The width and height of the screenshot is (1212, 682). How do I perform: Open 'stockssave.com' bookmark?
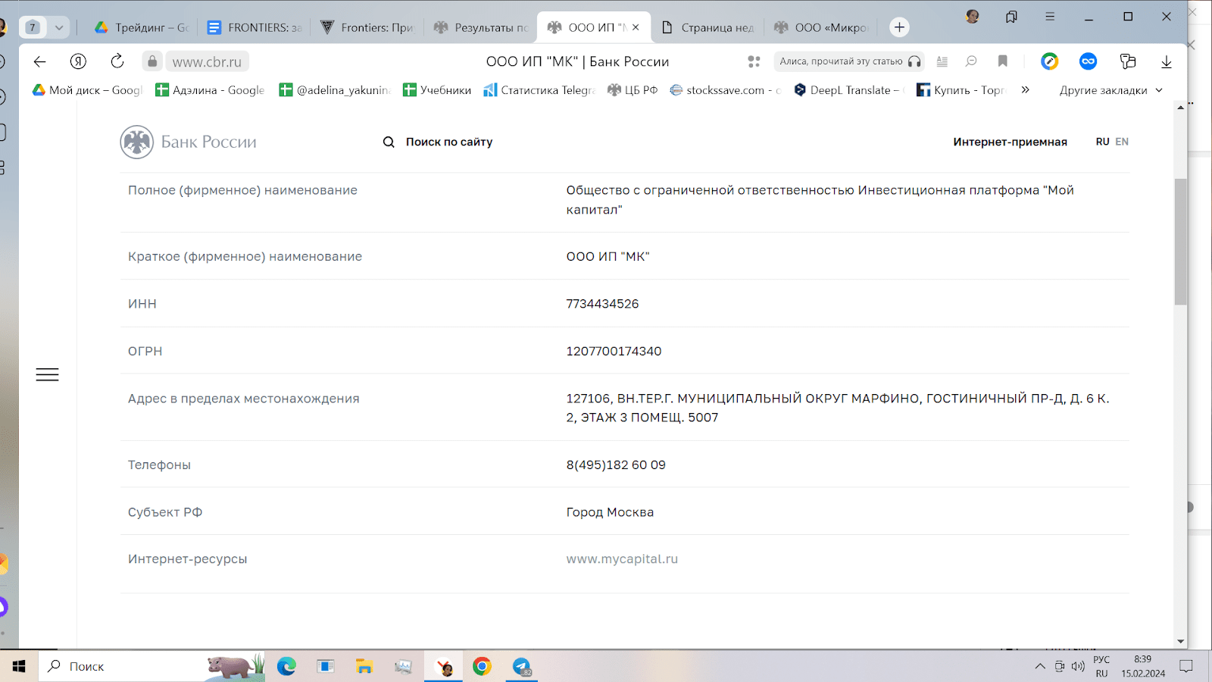[725, 90]
